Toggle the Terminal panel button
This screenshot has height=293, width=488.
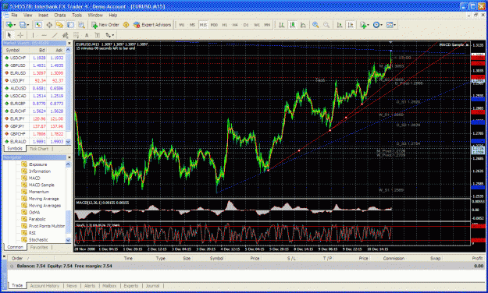(x=70, y=25)
